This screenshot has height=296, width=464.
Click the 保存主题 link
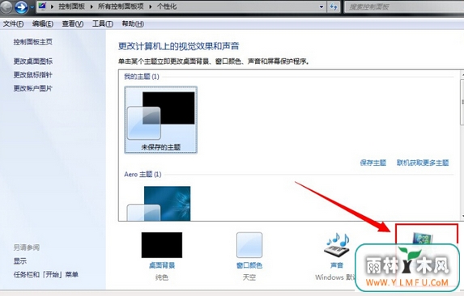pyautogui.click(x=373, y=163)
